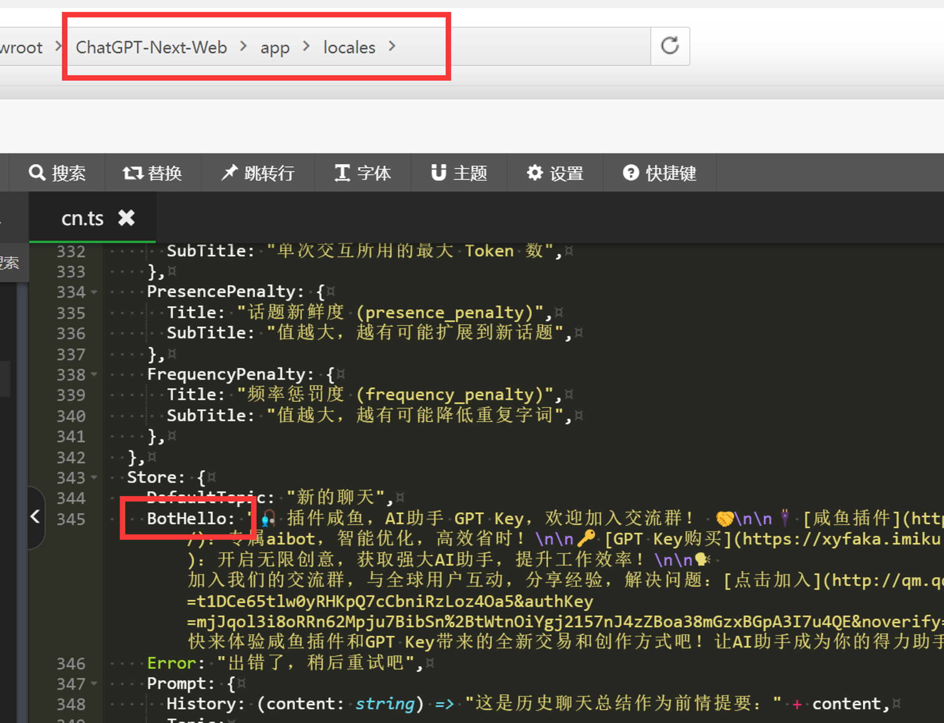The image size is (944, 723).
Task: Click the refresh icon beside the path bar
Action: pos(670,46)
